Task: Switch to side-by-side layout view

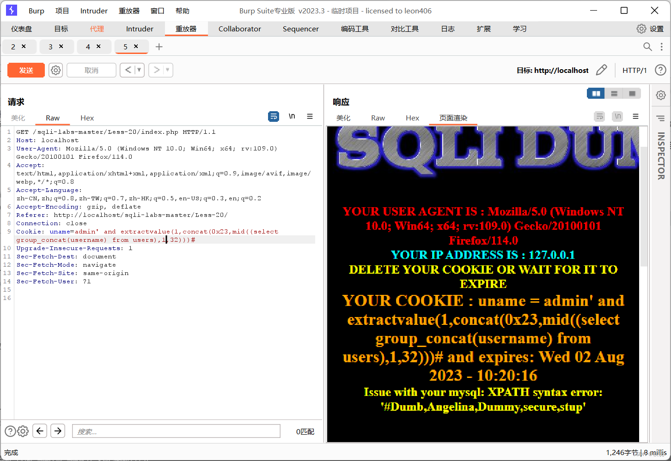Action: (596, 93)
